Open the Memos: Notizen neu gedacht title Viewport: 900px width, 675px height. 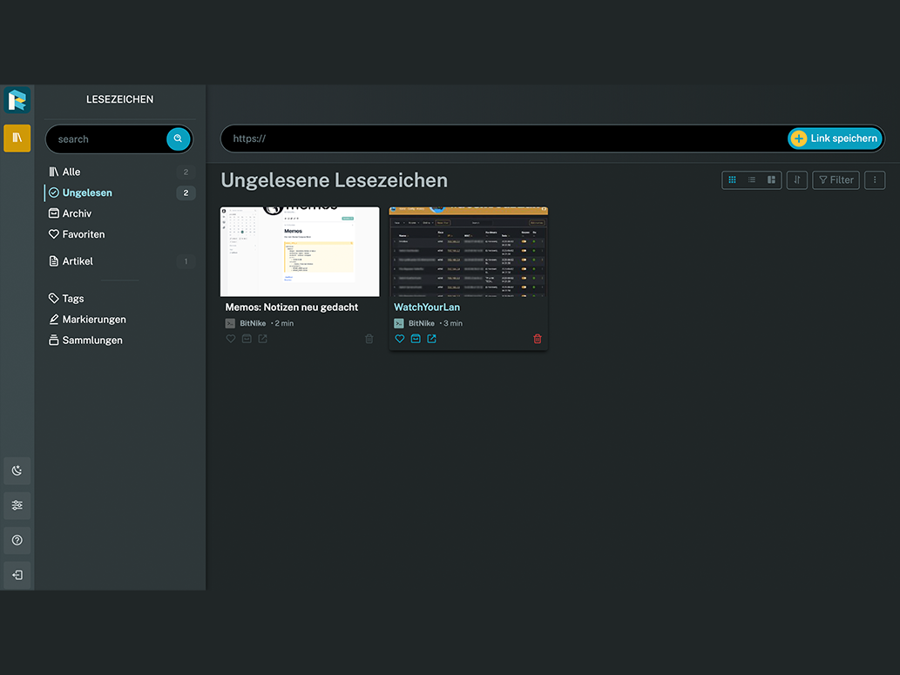pyautogui.click(x=292, y=307)
